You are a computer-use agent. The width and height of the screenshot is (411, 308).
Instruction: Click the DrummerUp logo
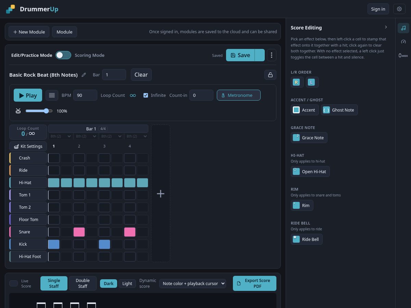click(x=32, y=9)
